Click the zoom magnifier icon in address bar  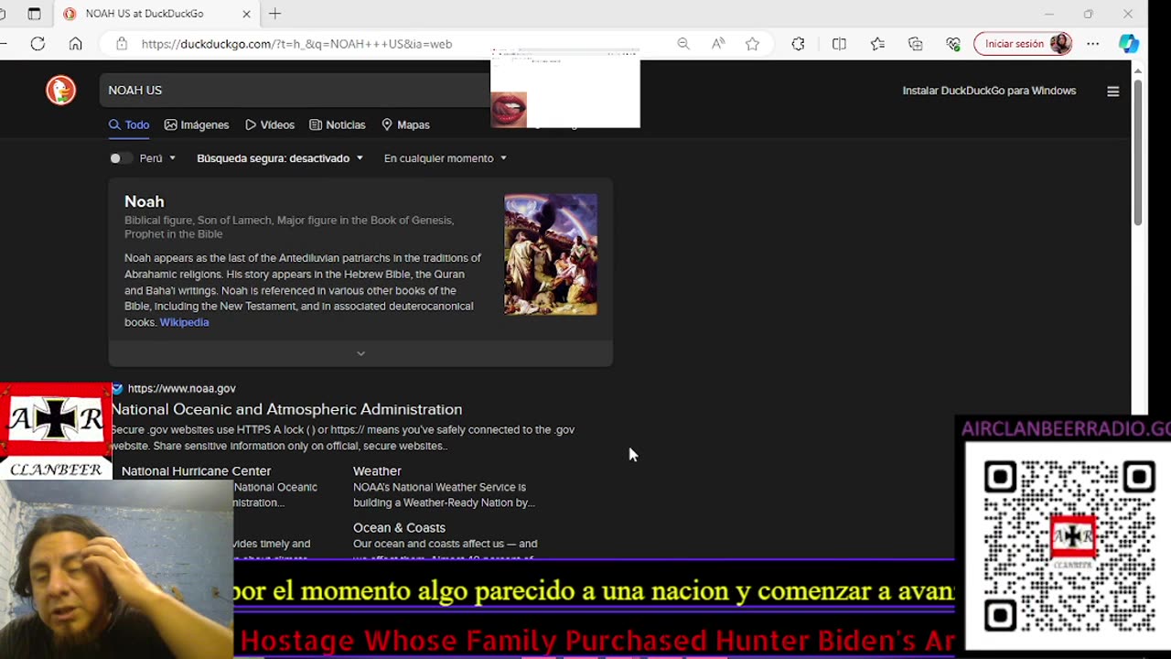(683, 43)
